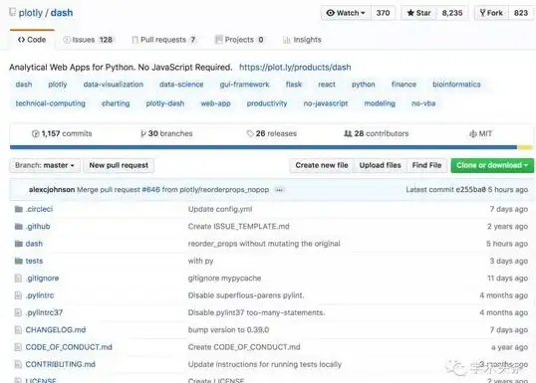Open the .circleci folder icon
536x383 pixels.
tap(19, 209)
